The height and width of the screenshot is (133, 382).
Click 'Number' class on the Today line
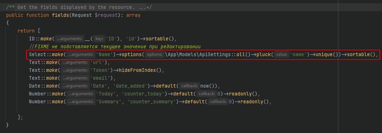pyautogui.click(x=38, y=94)
